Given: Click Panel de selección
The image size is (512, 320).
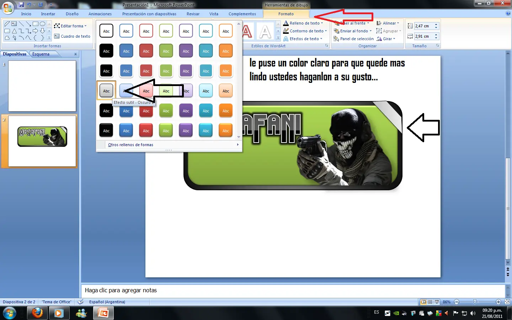Looking at the screenshot, I should tap(353, 39).
